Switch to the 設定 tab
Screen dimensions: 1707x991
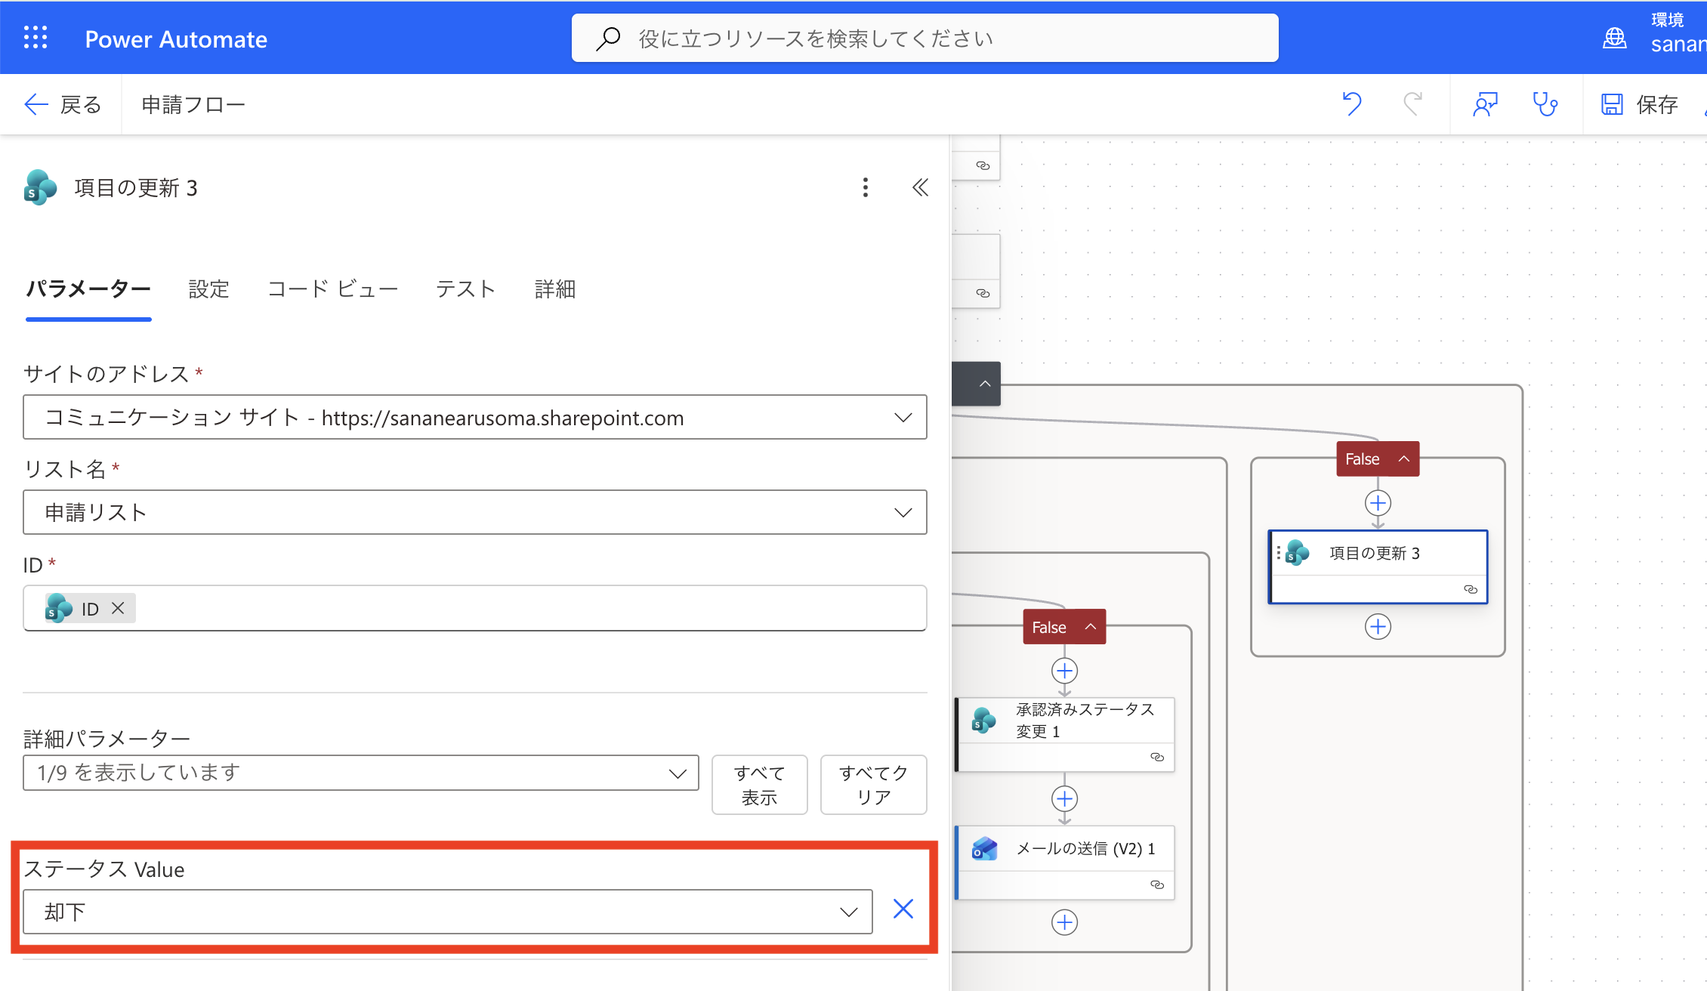[x=208, y=289]
